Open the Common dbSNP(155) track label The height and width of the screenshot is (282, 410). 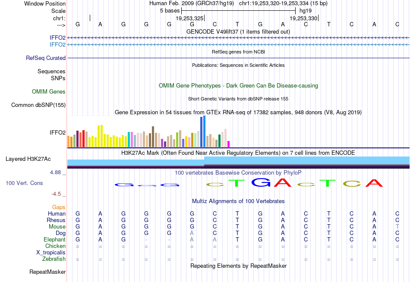[38, 105]
